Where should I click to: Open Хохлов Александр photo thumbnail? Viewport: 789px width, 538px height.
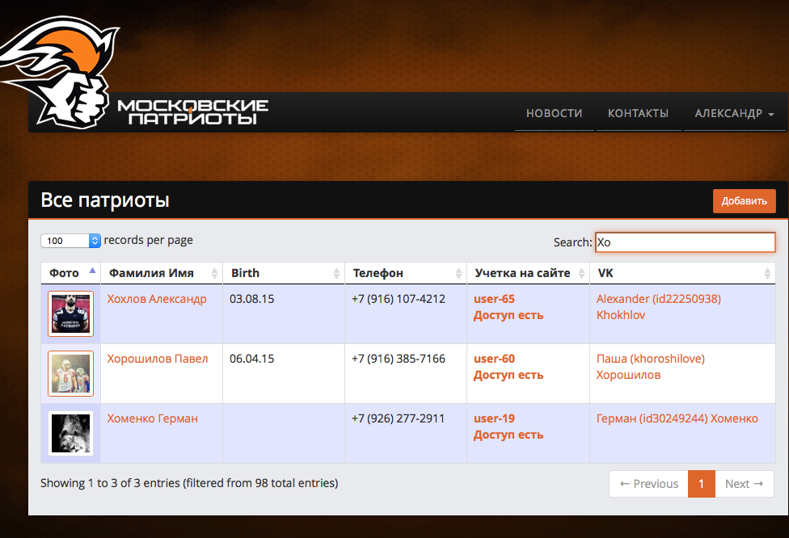(71, 313)
